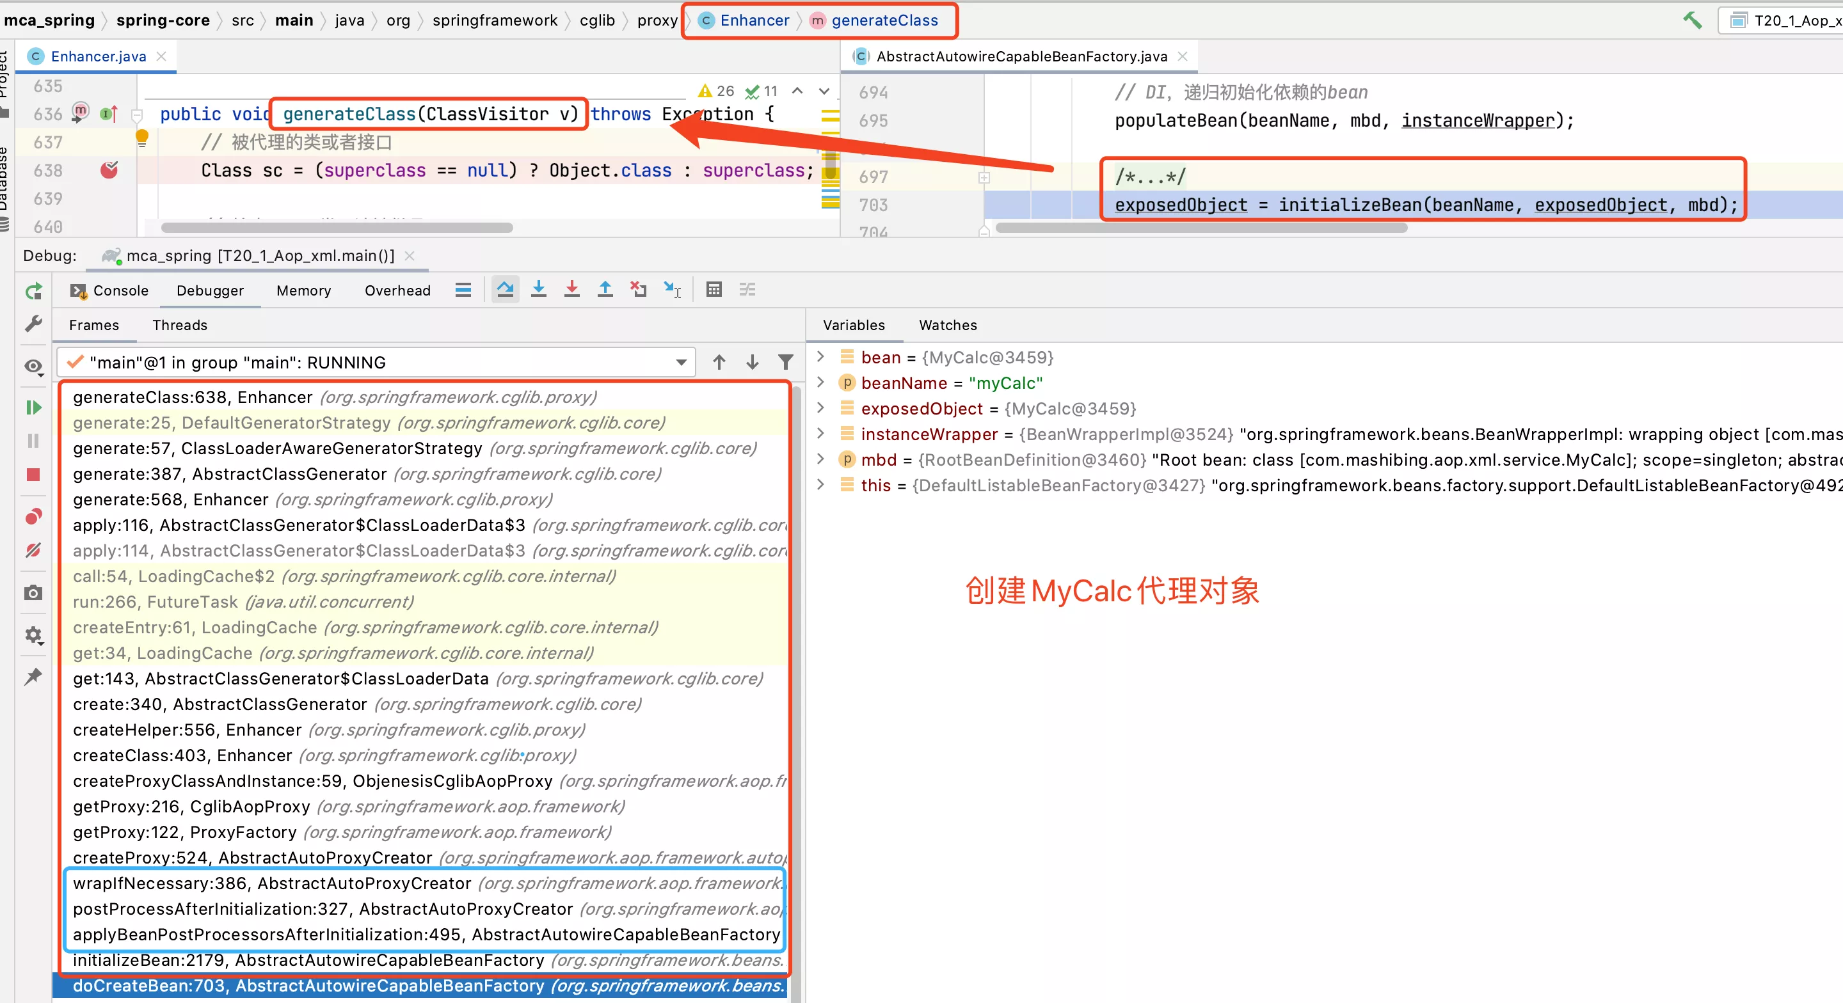Go to next highlighted error arrow
Viewport: 1843px width, 1003px height.
[x=824, y=91]
